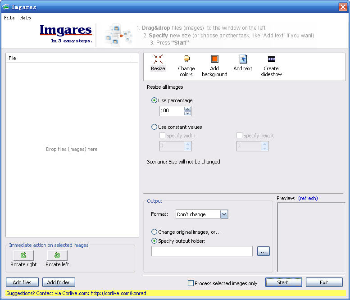Click the Start! button

[x=283, y=282]
